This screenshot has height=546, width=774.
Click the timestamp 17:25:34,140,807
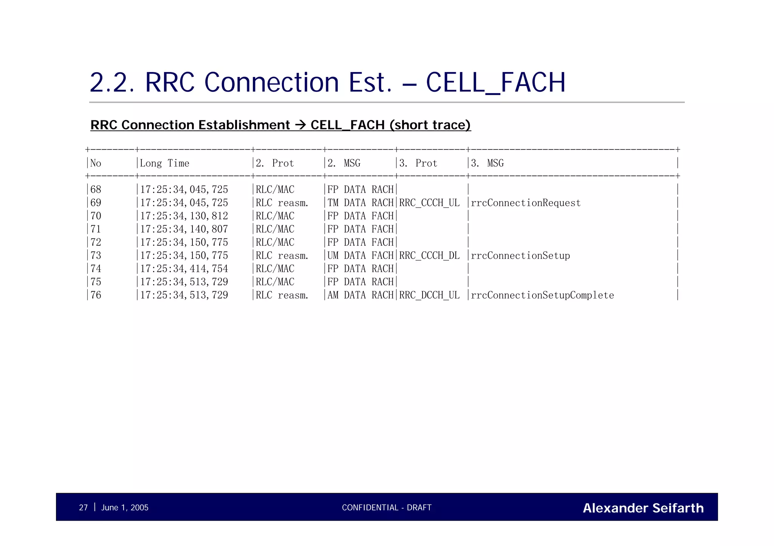coord(184,229)
